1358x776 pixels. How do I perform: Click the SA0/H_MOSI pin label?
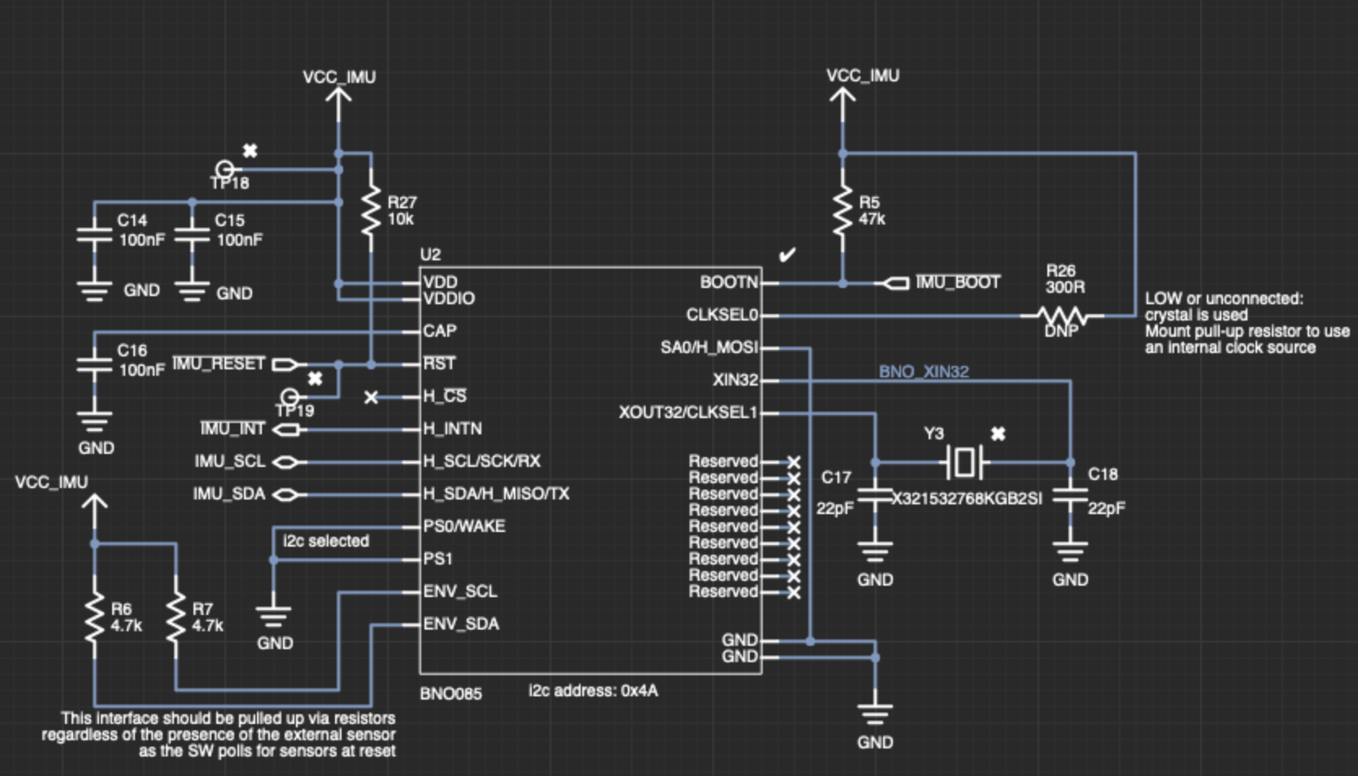click(x=709, y=347)
